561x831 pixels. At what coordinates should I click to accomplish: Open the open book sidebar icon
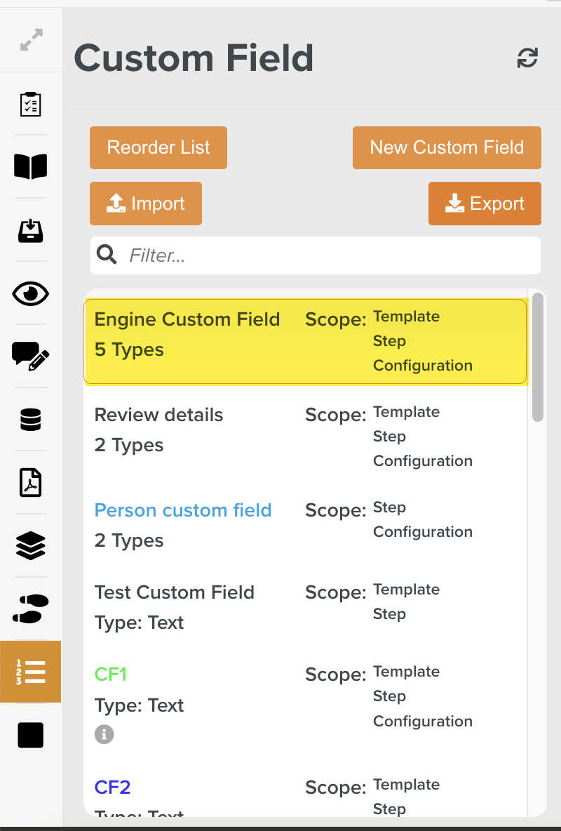coord(31,166)
